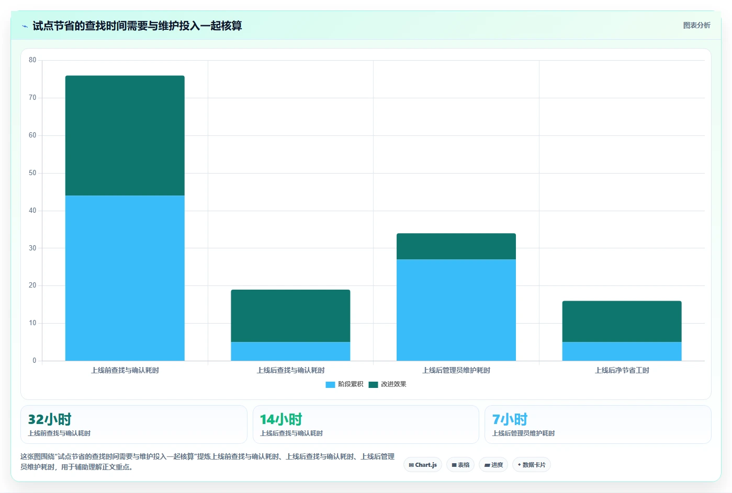Click the y-axis value 80
Image resolution: width=732 pixels, height=493 pixels.
[x=32, y=60]
